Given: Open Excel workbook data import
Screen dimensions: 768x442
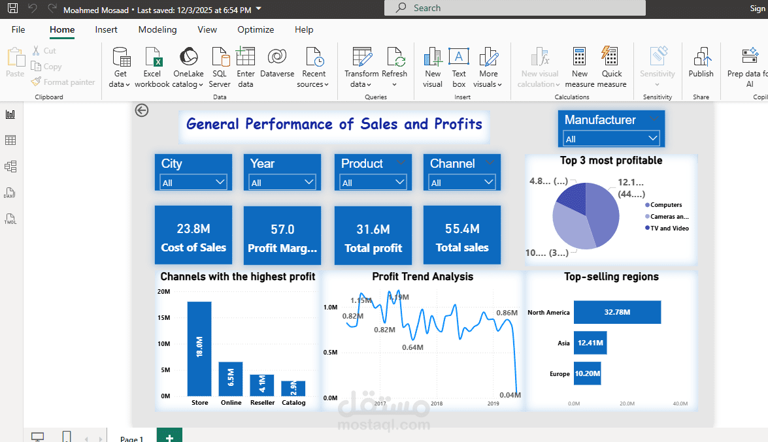Looking at the screenshot, I should coord(152,65).
